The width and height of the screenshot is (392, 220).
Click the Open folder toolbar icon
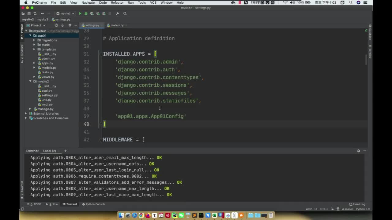(x=23, y=13)
